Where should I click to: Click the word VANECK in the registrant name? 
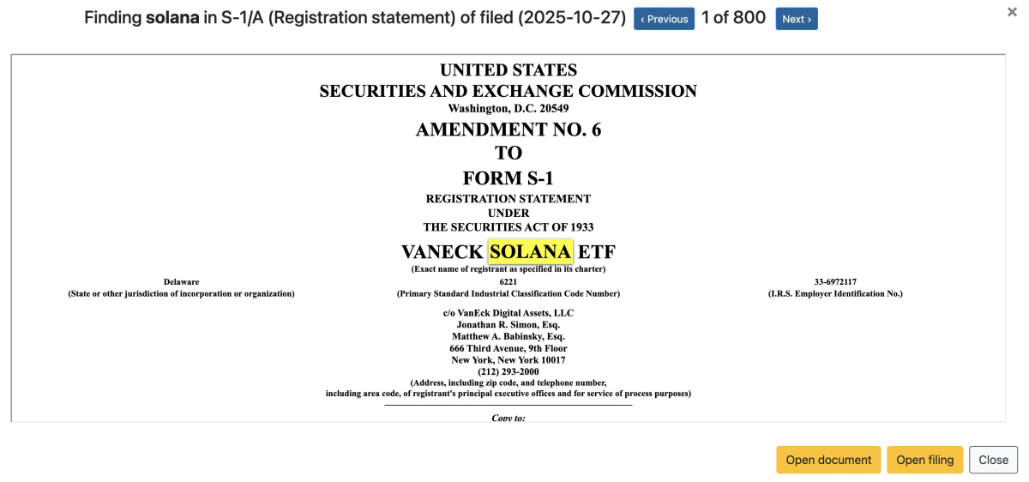click(442, 252)
